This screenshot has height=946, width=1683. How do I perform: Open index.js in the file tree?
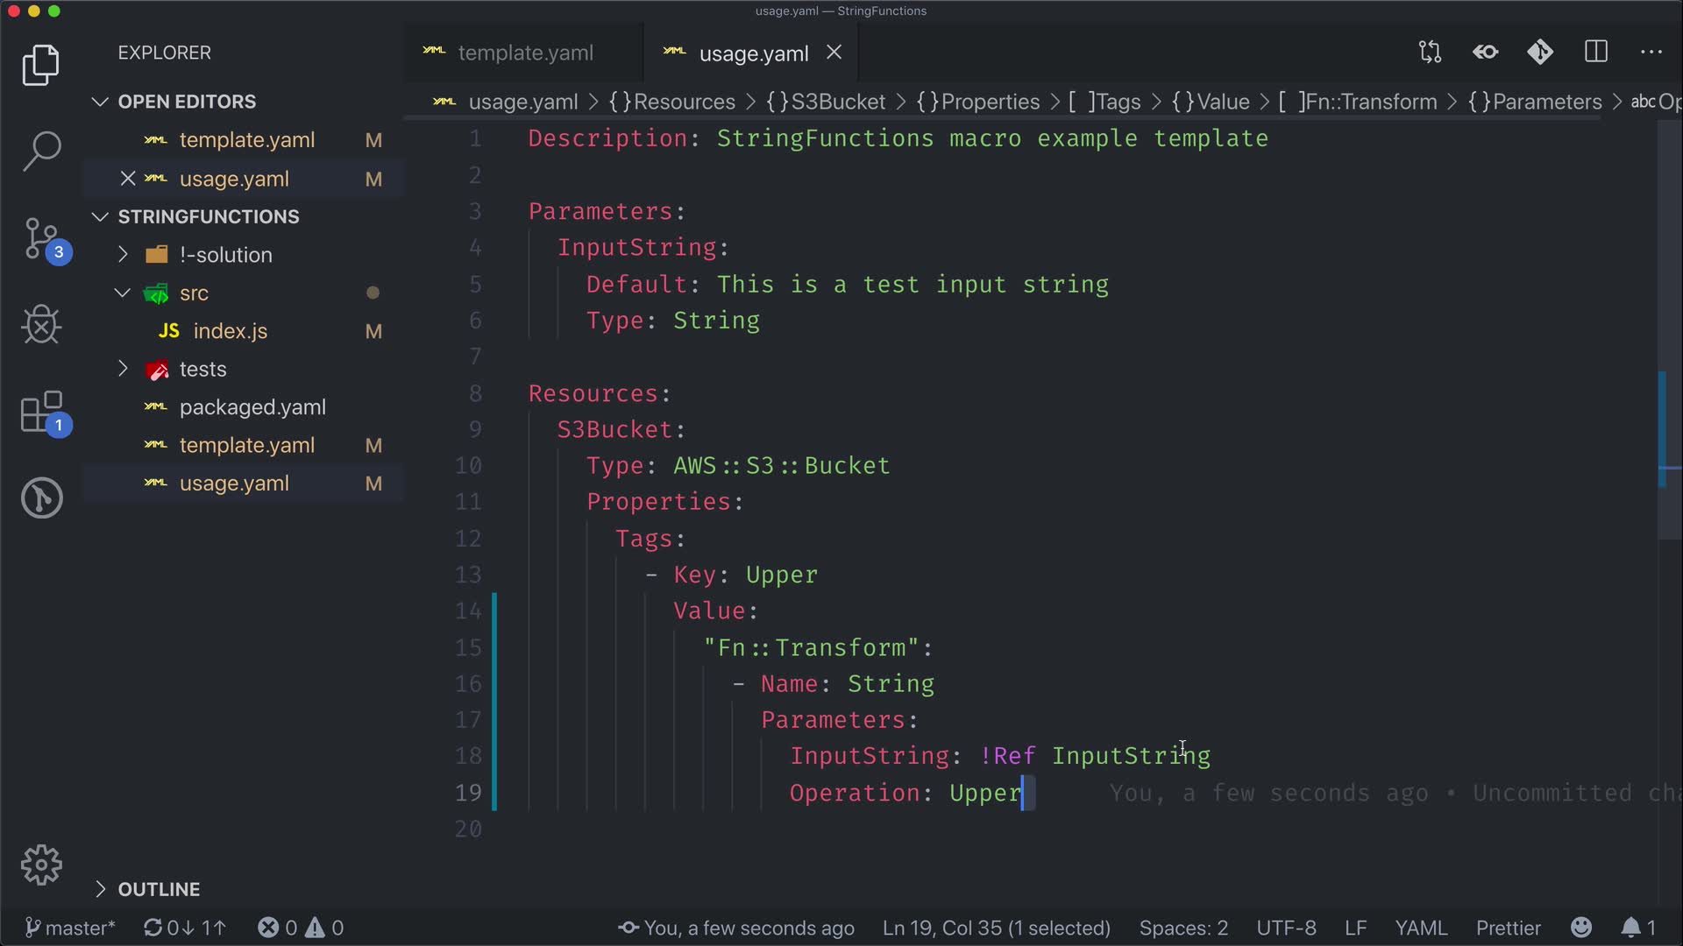click(230, 331)
